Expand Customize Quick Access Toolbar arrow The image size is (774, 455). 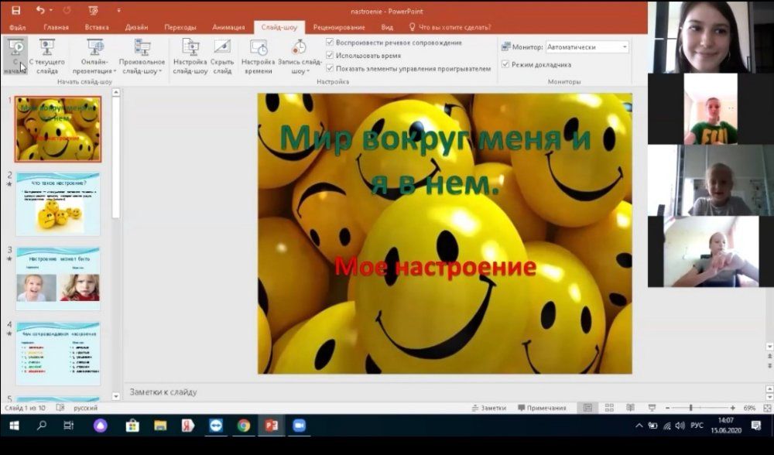tap(118, 10)
